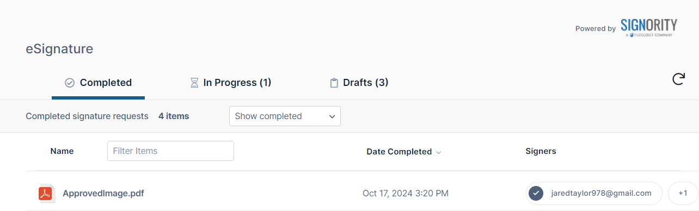Click the In Progress hourglass icon
The height and width of the screenshot is (211, 699).
pos(194,83)
